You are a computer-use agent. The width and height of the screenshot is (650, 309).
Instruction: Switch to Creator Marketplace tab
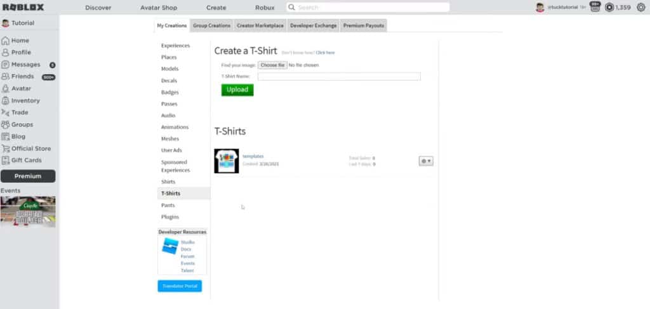point(260,25)
